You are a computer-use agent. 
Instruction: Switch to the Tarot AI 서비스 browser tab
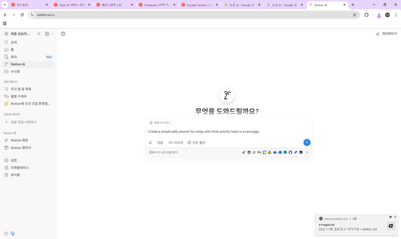(72, 5)
